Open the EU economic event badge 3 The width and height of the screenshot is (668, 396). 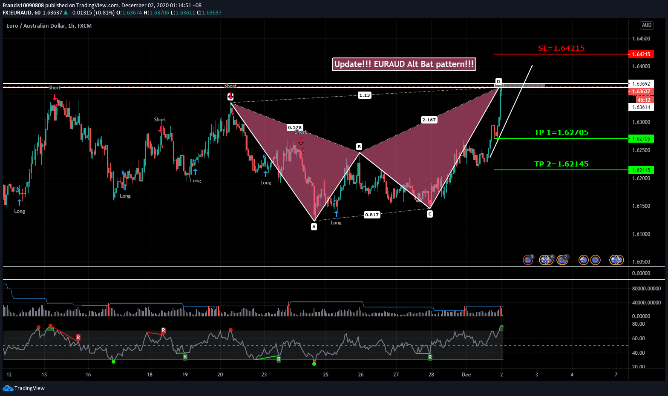point(528,260)
